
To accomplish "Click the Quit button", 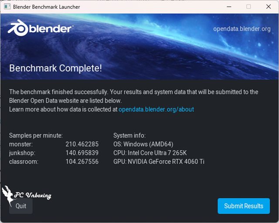I will point(21,206).
